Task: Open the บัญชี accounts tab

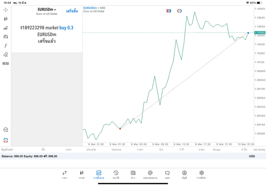Action: coord(185,175)
